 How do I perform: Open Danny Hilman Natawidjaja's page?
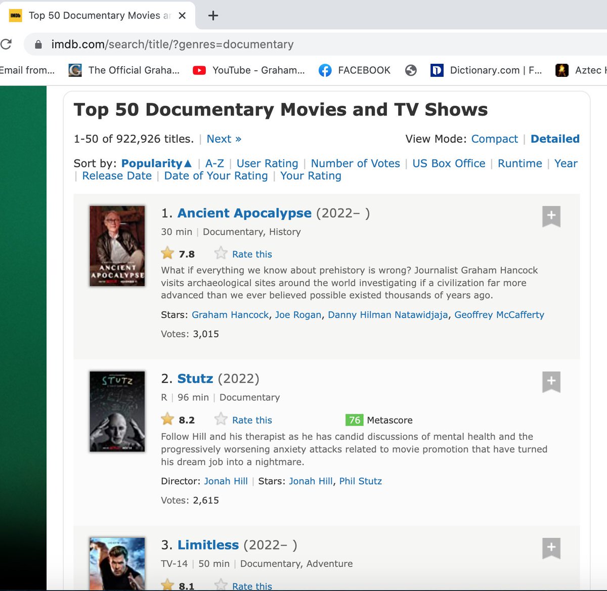(388, 315)
